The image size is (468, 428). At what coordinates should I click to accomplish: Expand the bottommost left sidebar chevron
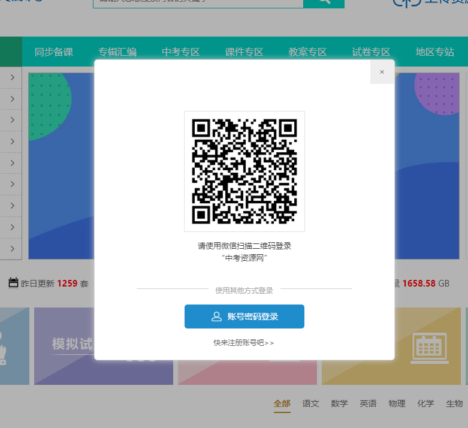point(12,249)
